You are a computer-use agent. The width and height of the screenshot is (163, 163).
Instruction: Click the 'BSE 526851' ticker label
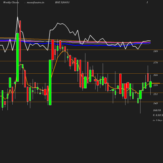pyautogui.click(x=62, y=3)
